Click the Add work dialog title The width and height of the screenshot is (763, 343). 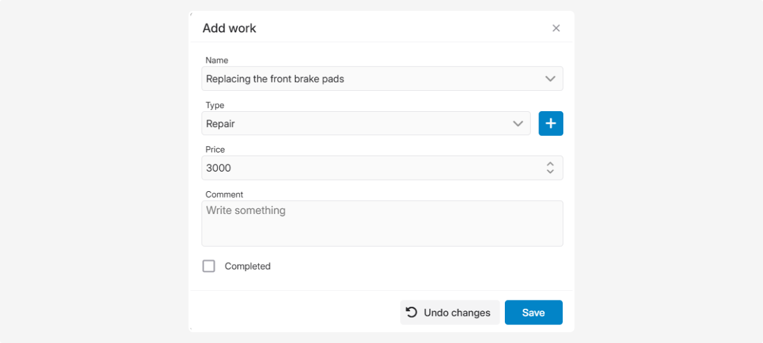229,28
